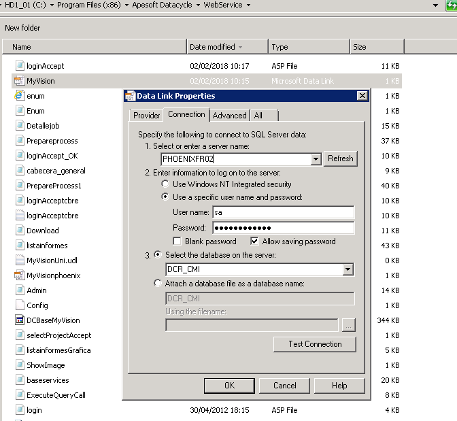
Task: Switch to the Advanced tab
Action: (229, 116)
